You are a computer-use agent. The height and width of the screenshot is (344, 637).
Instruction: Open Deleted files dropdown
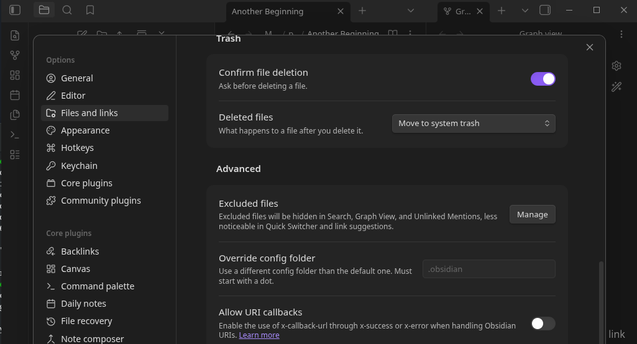tap(473, 124)
